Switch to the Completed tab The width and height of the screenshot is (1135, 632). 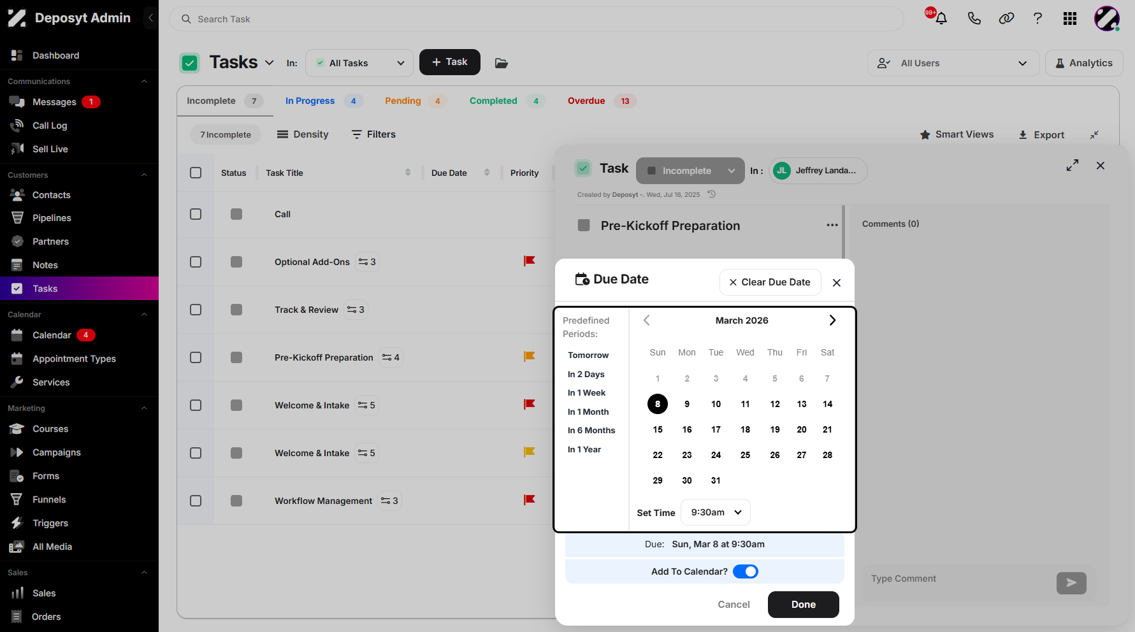507,101
